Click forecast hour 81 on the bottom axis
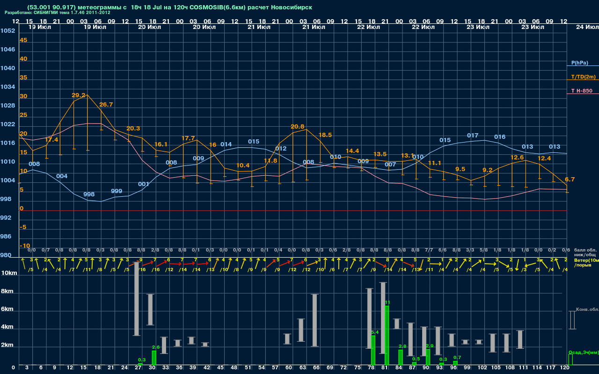 (x=385, y=368)
